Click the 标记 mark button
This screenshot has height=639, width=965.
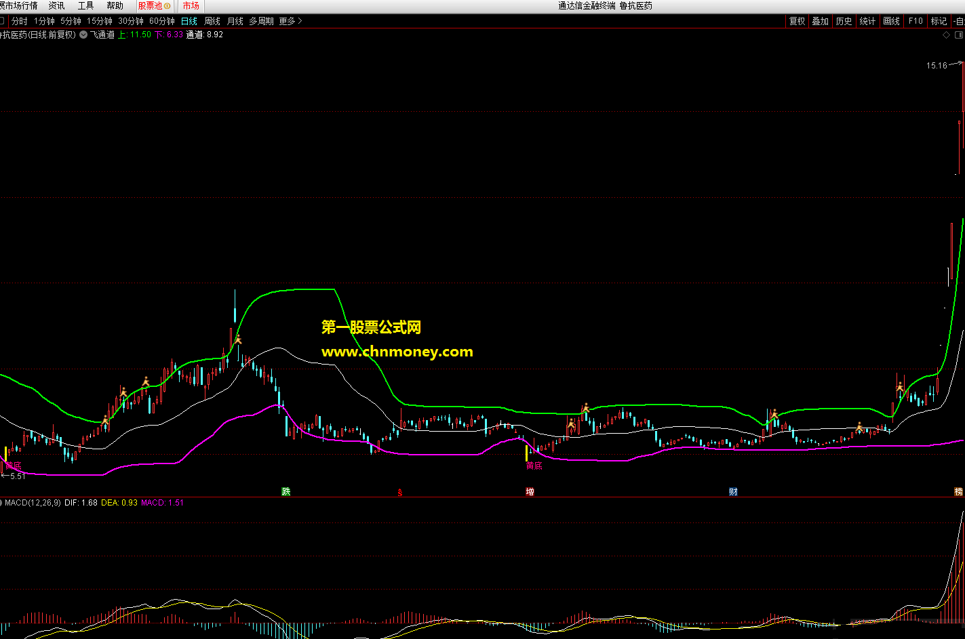pos(939,21)
